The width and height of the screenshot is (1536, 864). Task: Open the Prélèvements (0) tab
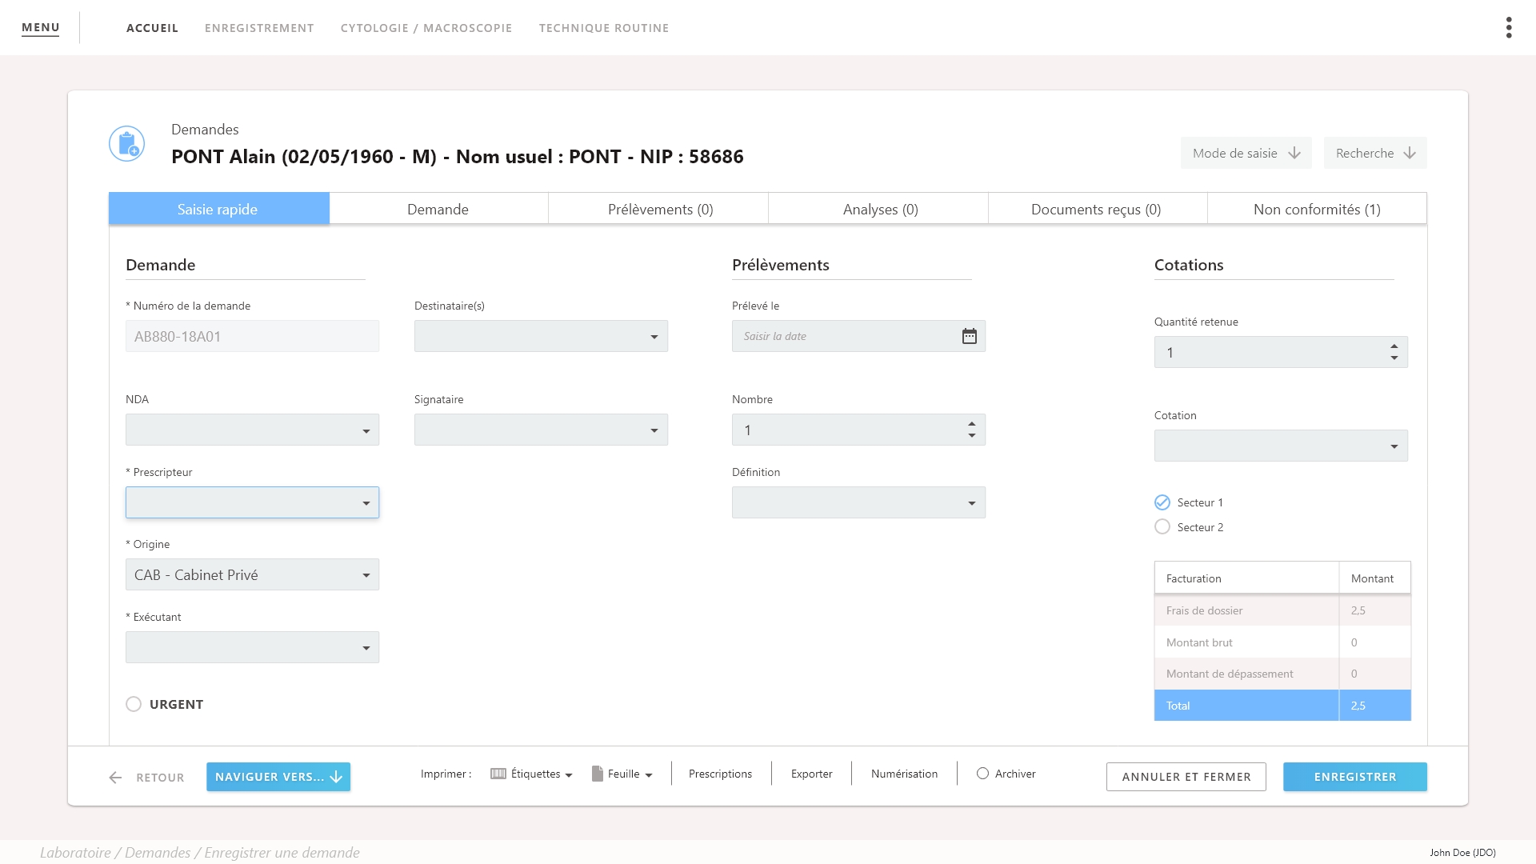(660, 209)
